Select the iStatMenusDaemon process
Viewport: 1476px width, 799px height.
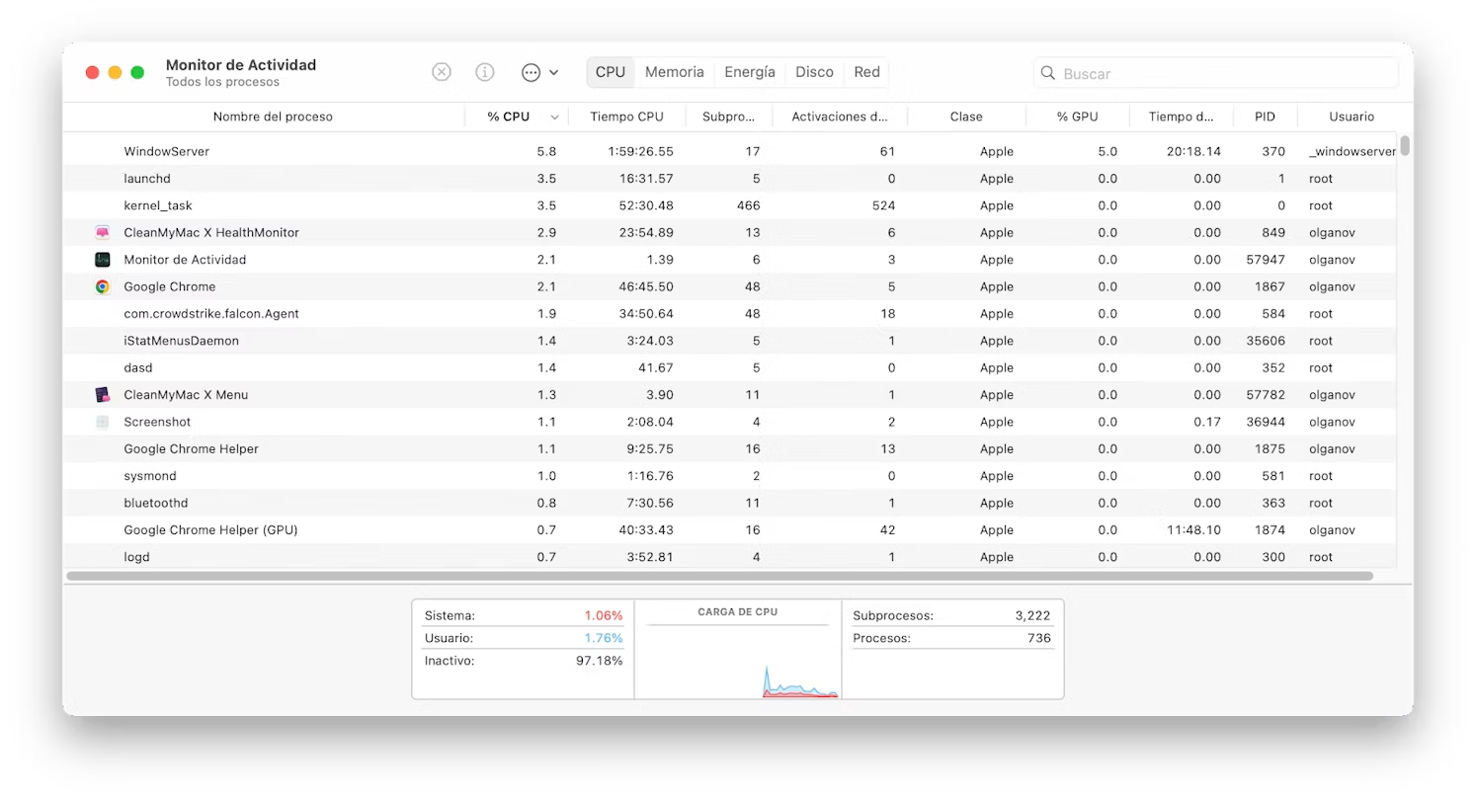click(731, 341)
